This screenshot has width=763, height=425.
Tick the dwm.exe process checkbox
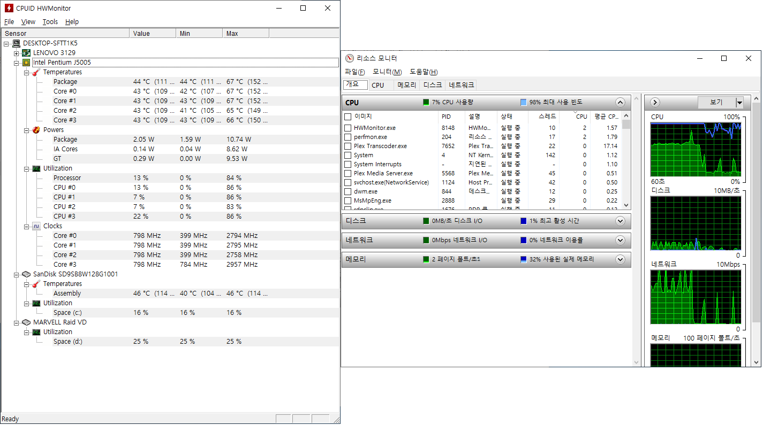pos(348,191)
